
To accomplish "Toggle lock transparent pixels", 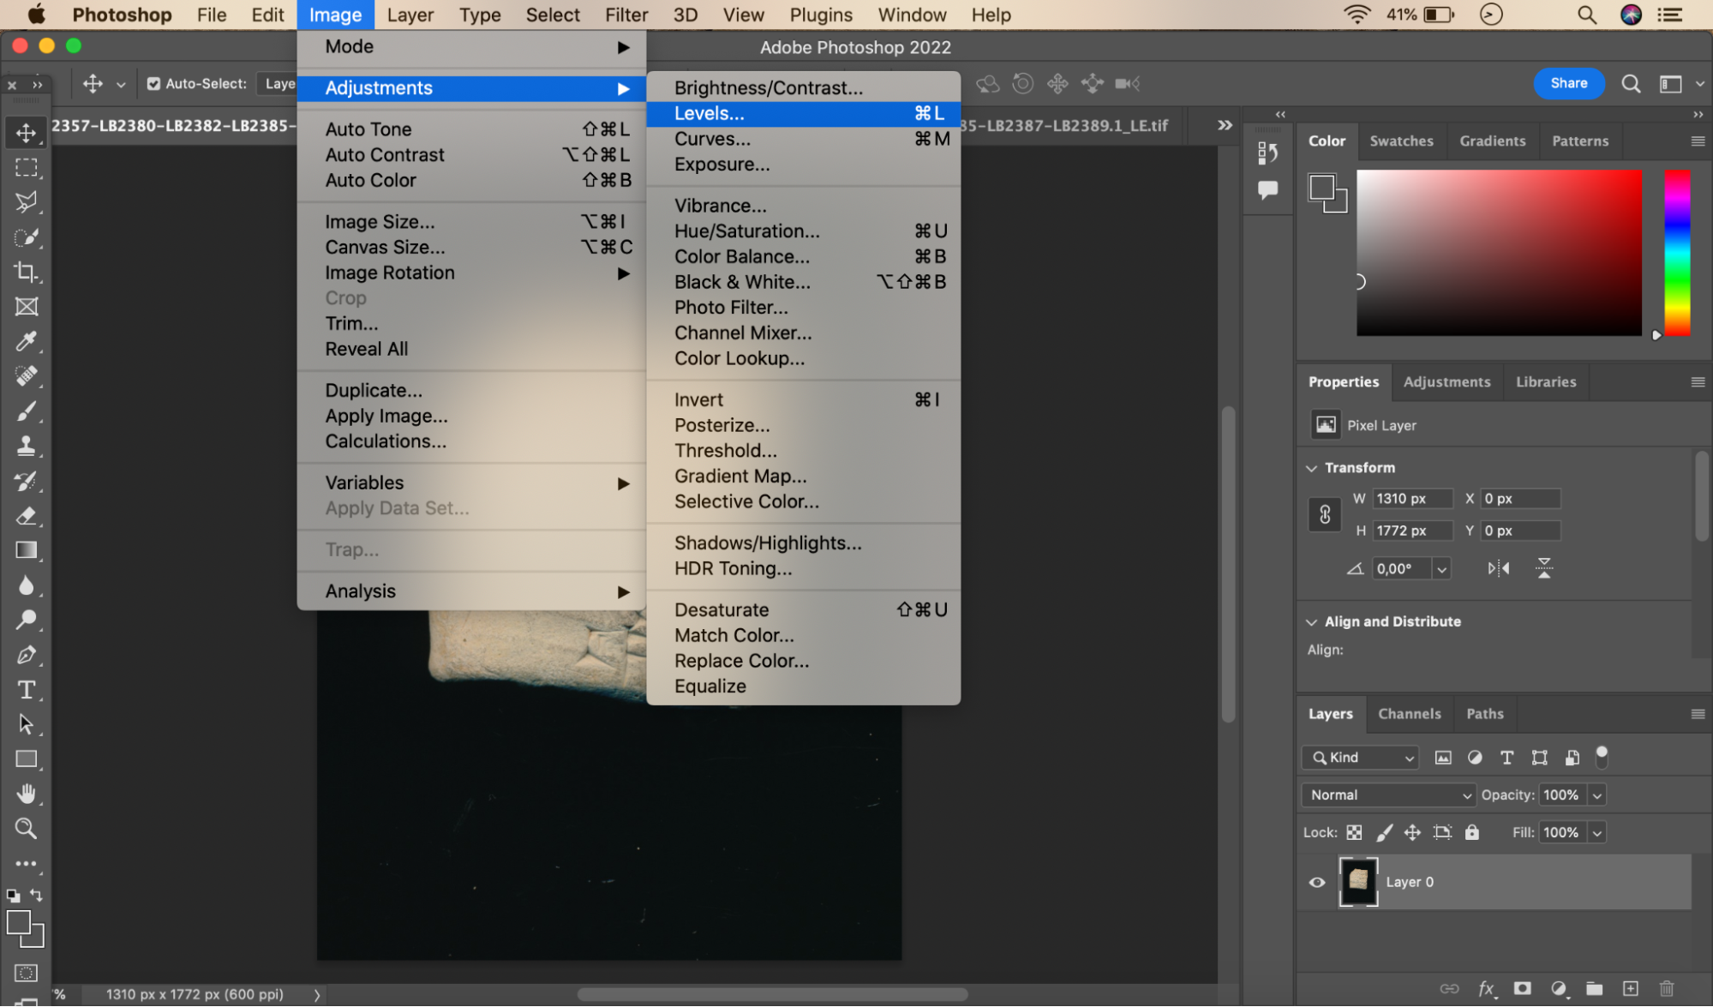I will pos(1354,832).
